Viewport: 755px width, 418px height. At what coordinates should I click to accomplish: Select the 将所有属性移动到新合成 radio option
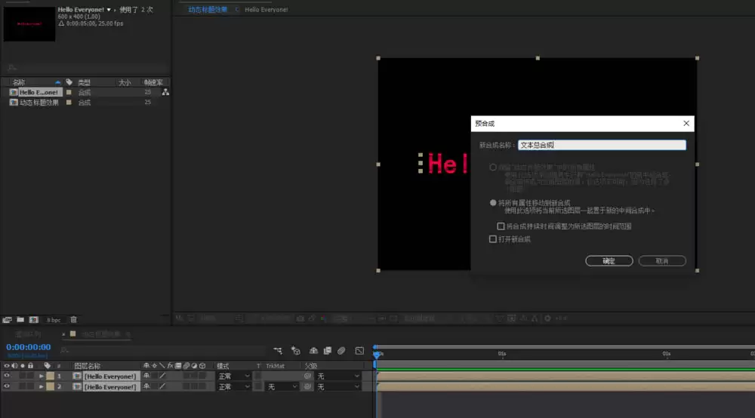(493, 203)
